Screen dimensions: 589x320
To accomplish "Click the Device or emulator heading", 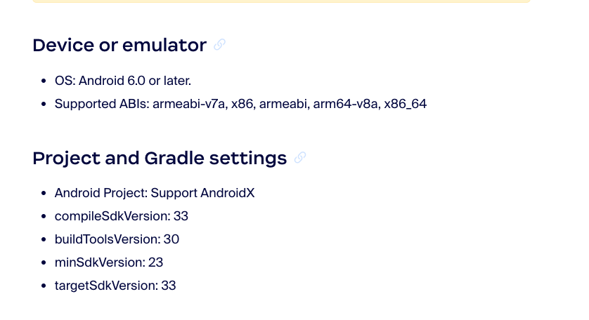I will pos(119,45).
